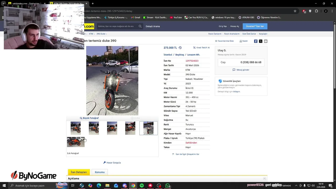The width and height of the screenshot is (336, 189).
Task: Click the search magnifier icon in site header
Action: 140,26
